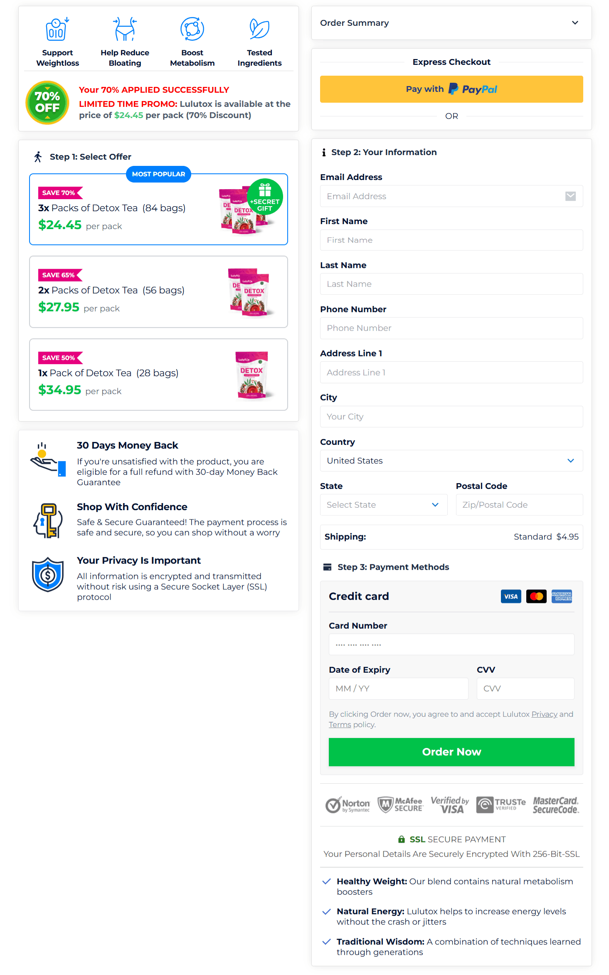The width and height of the screenshot is (609, 975).
Task: Focus the Card Number input field
Action: tap(451, 644)
